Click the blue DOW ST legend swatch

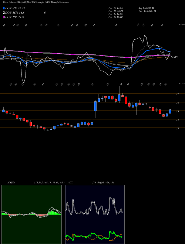point(4,8)
